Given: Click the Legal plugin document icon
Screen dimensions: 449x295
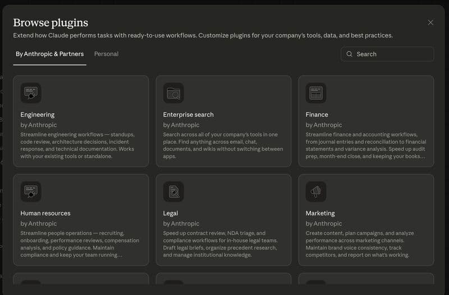Looking at the screenshot, I should (x=173, y=191).
